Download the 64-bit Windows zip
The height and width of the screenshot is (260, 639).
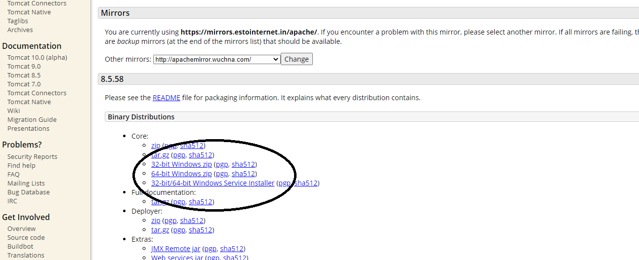point(181,174)
